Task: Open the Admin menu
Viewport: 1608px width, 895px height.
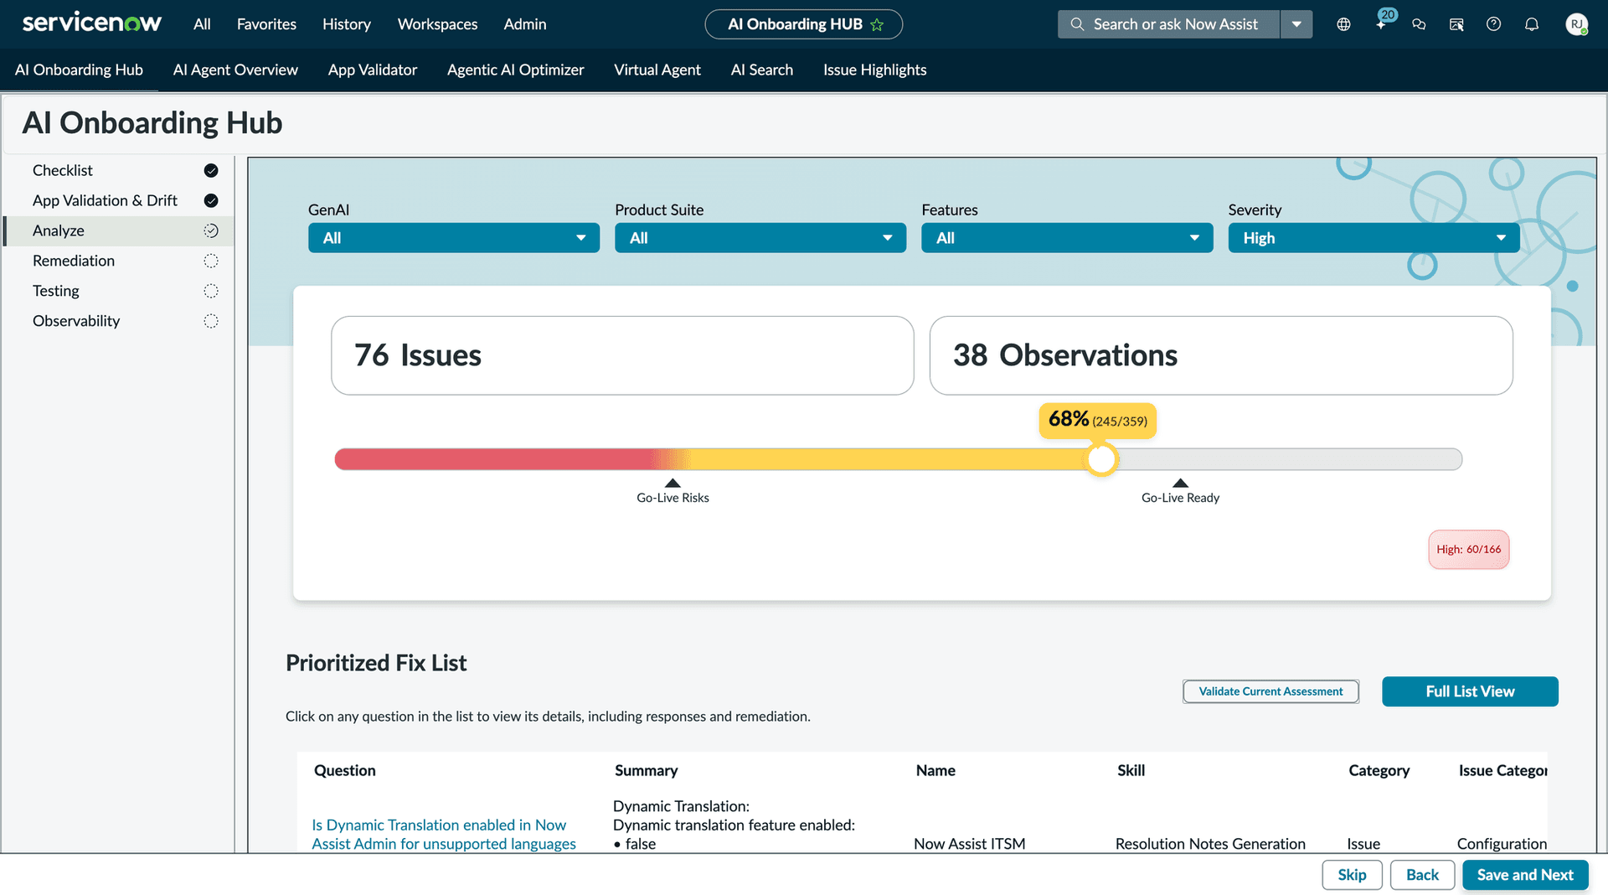Action: 525,24
